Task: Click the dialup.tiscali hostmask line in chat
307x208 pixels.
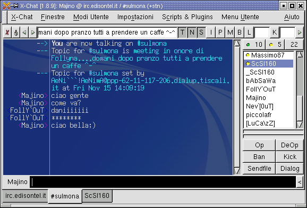Action: click(x=140, y=81)
